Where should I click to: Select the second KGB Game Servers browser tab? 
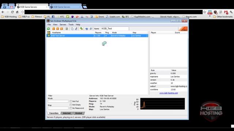point(66,7)
